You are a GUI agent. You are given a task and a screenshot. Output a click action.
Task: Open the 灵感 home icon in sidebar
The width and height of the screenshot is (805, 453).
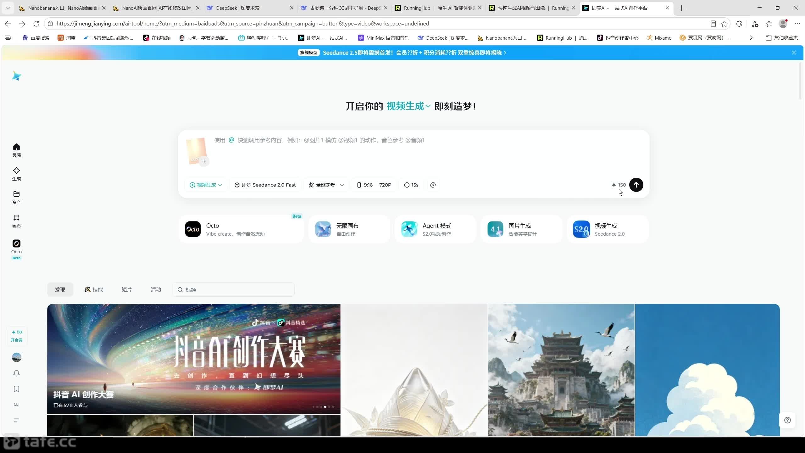16,150
